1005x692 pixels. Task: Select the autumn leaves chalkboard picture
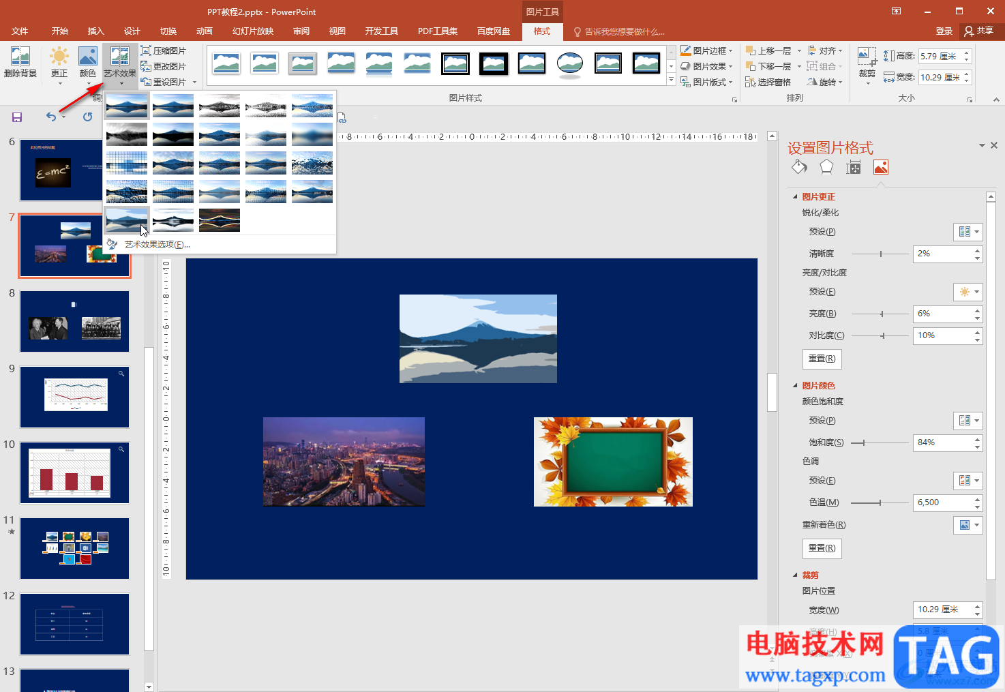click(613, 462)
